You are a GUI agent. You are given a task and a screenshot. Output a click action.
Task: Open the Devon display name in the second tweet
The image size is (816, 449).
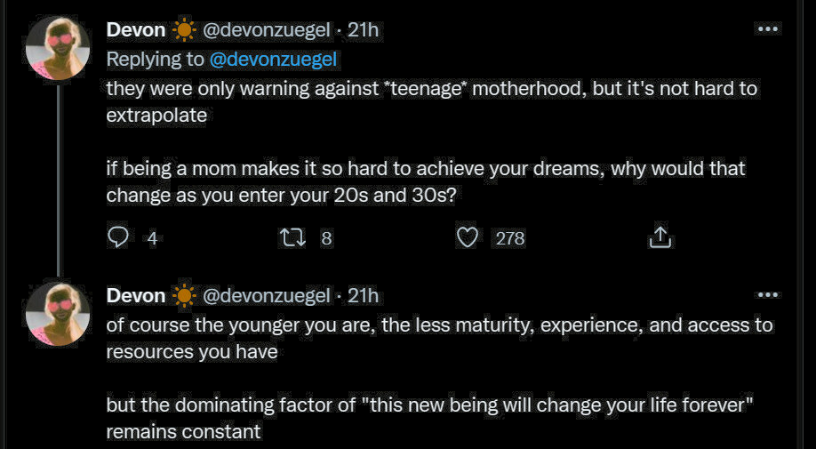pyautogui.click(x=136, y=295)
